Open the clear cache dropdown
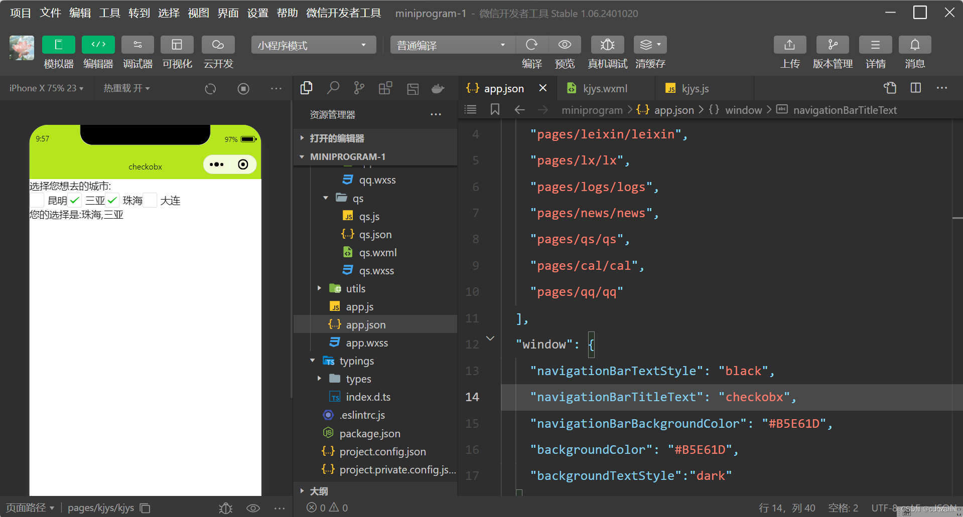This screenshot has width=963, height=517. [650, 45]
